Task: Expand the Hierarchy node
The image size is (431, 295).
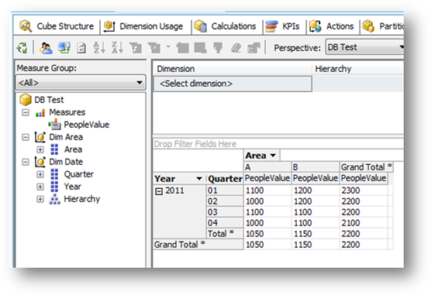Action: click(x=40, y=199)
